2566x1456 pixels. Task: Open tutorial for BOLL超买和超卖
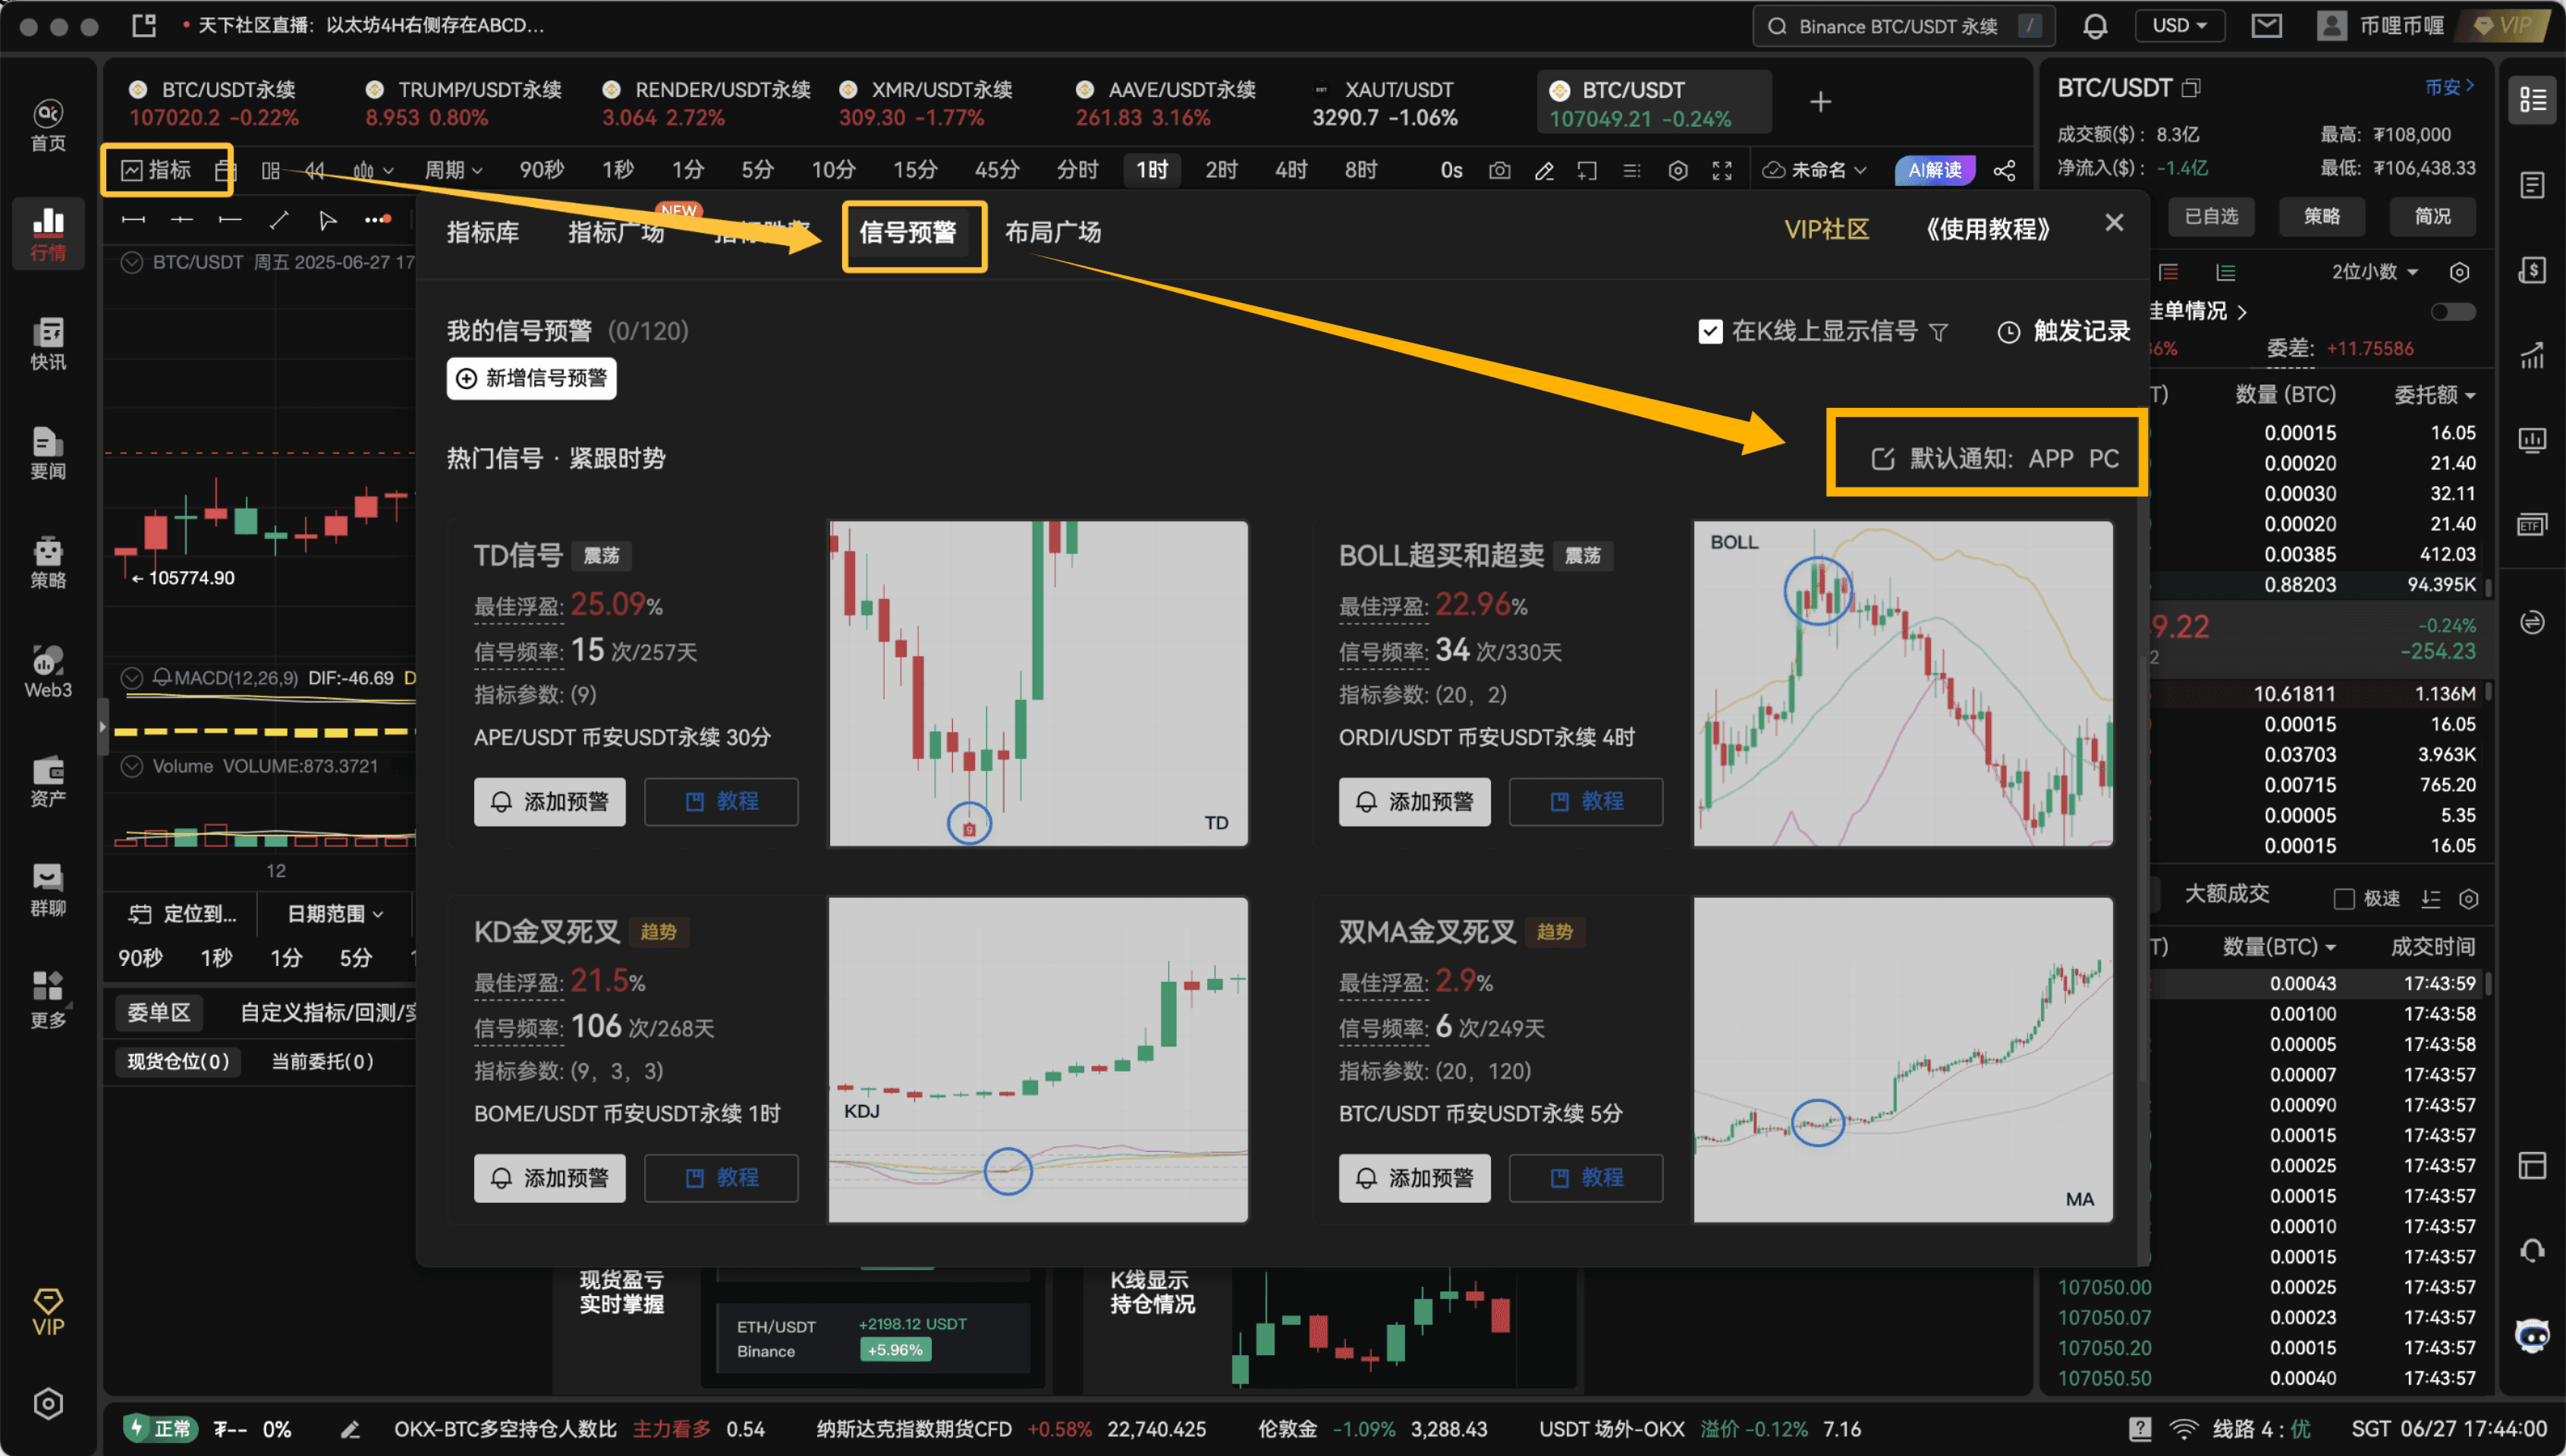tap(1586, 801)
